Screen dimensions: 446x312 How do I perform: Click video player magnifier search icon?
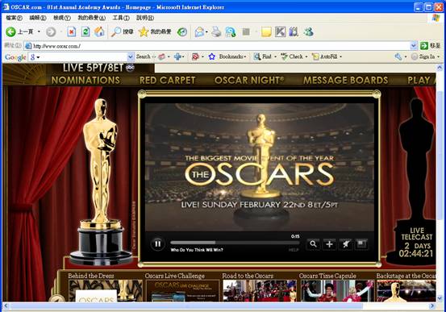click(313, 244)
